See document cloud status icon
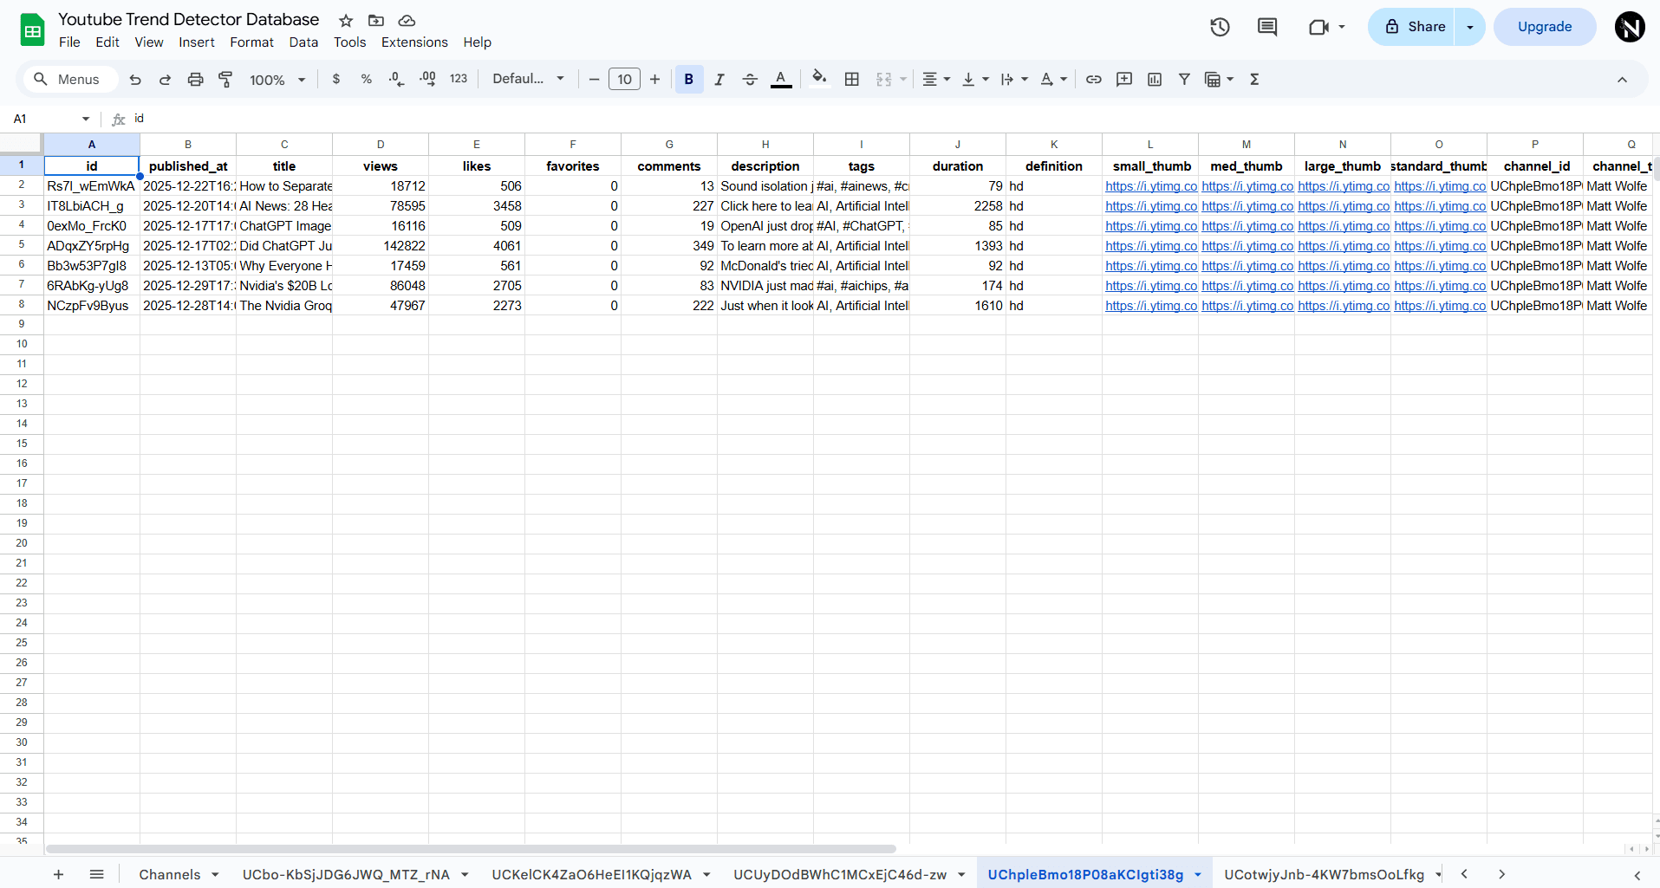 tap(407, 20)
